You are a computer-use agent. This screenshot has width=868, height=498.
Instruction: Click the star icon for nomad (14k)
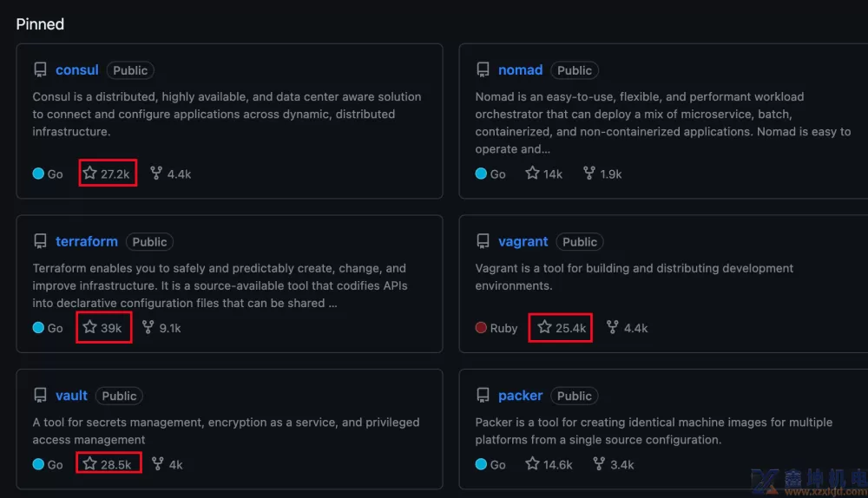coord(533,174)
